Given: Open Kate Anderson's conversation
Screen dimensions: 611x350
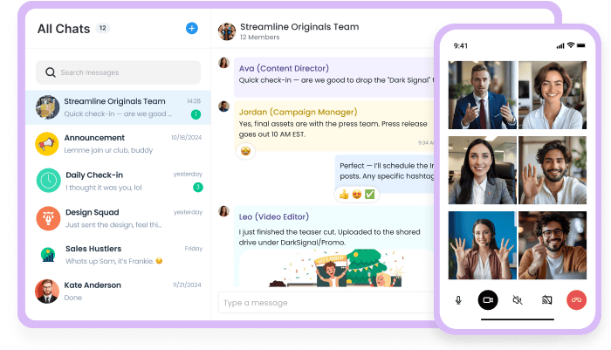Looking at the screenshot, I should click(118, 292).
